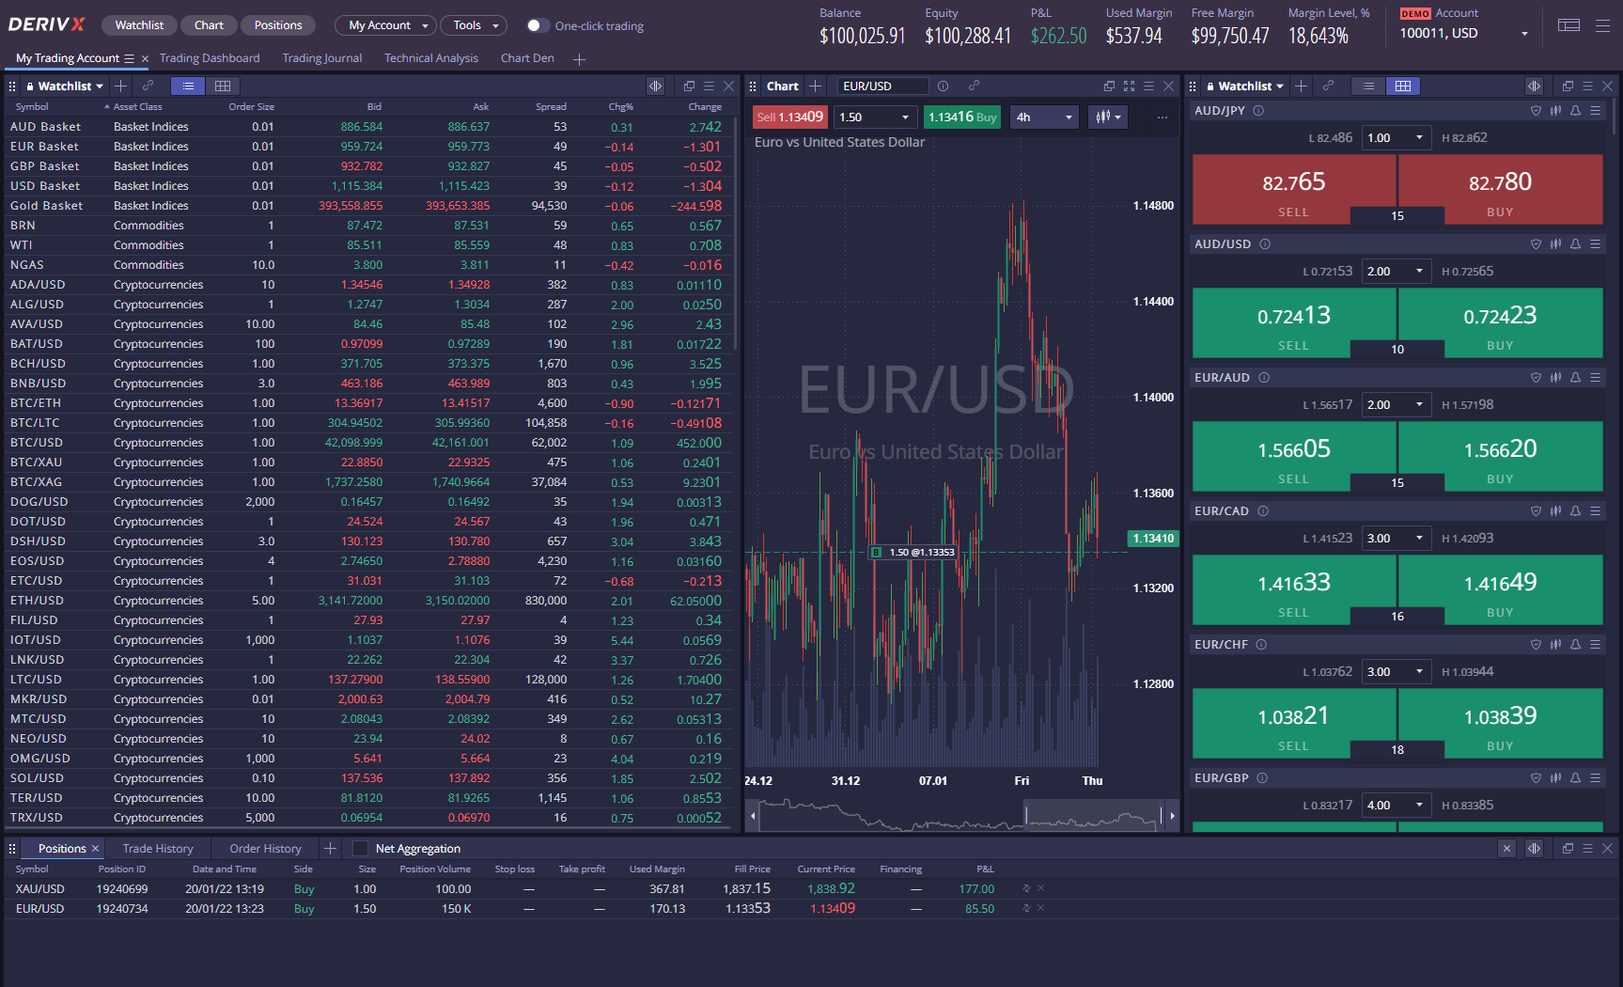Screen dimensions: 1623x987
Task: Open info icon beside EUR/CAD symbol
Action: pos(1263,511)
